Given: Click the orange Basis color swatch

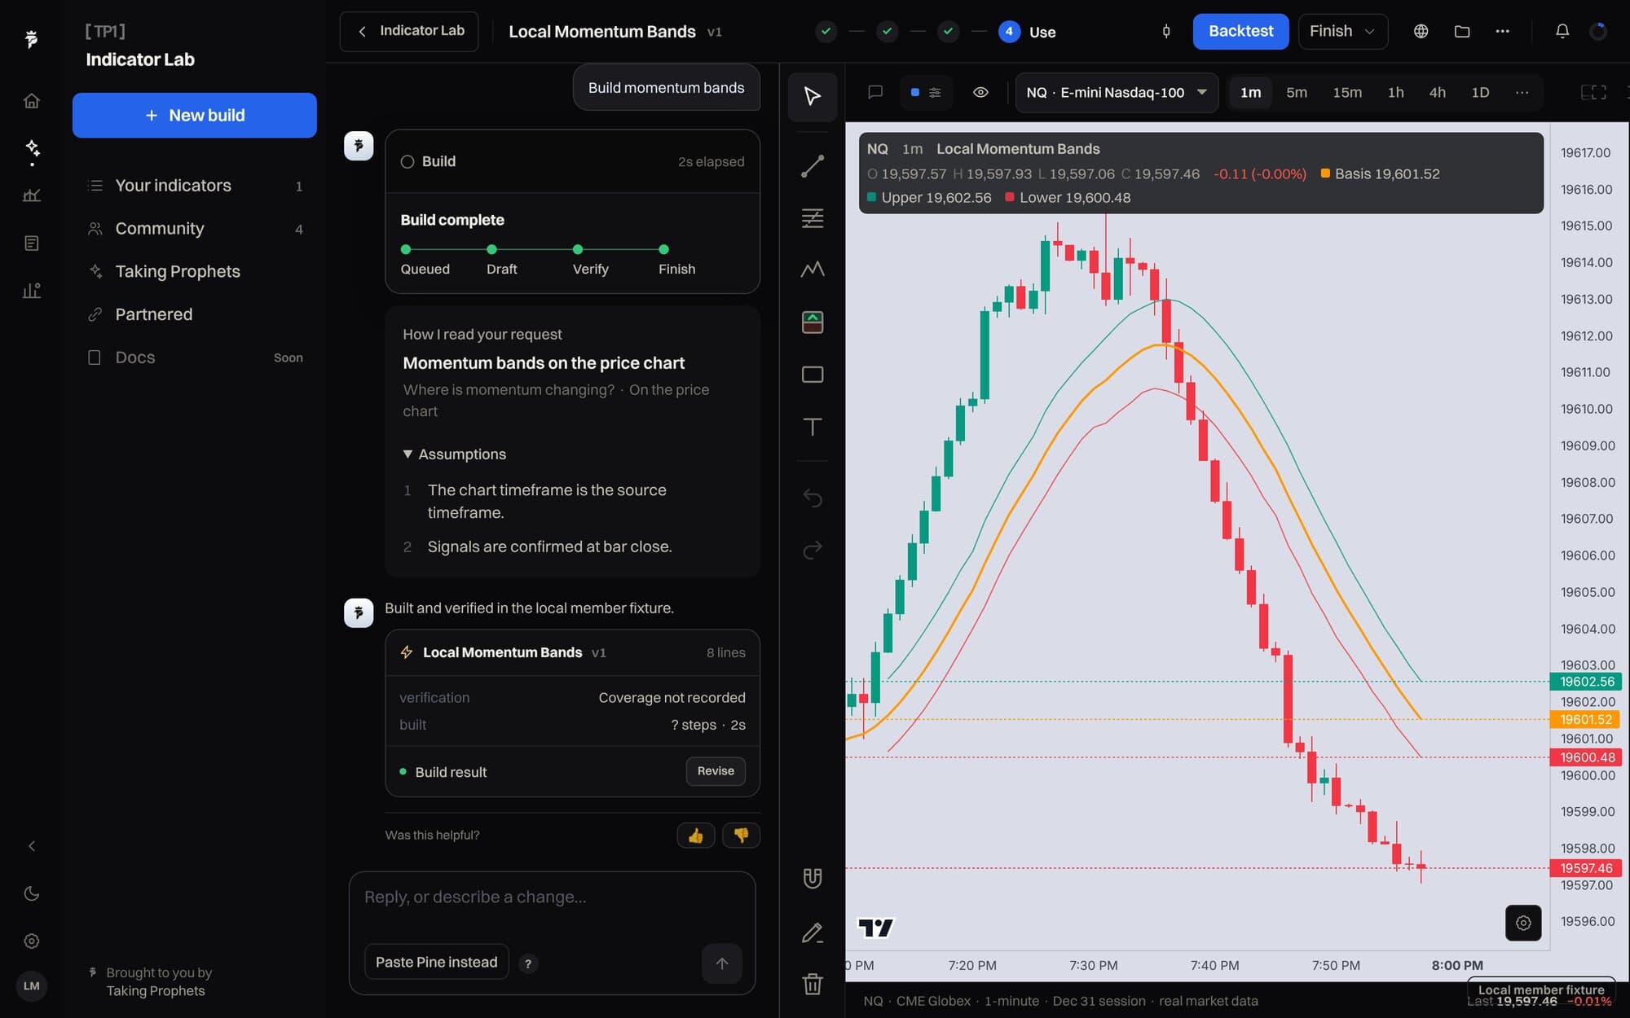Looking at the screenshot, I should [x=1325, y=173].
